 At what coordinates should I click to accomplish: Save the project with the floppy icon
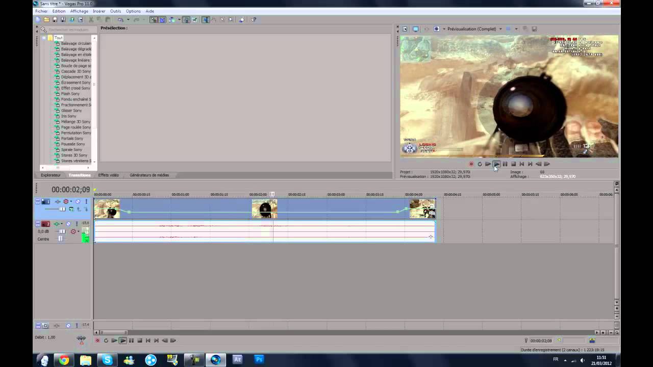pos(55,19)
